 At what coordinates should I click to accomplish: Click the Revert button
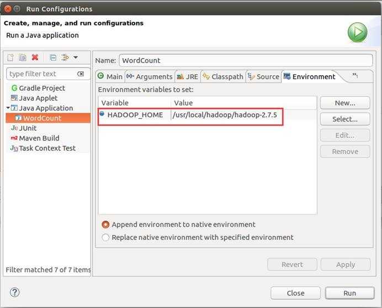(x=292, y=264)
